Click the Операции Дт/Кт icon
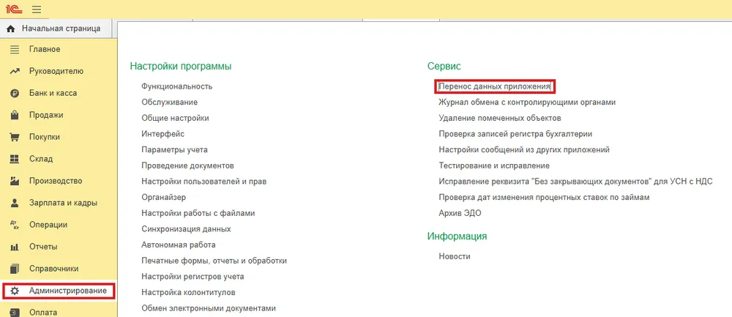The width and height of the screenshot is (732, 317). point(15,225)
